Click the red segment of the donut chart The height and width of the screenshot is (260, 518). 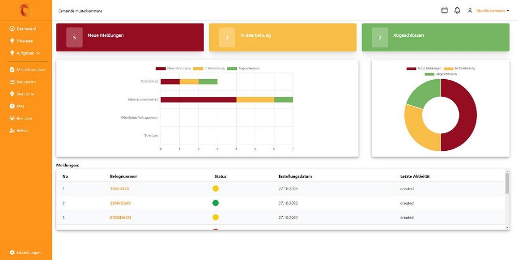(467, 115)
